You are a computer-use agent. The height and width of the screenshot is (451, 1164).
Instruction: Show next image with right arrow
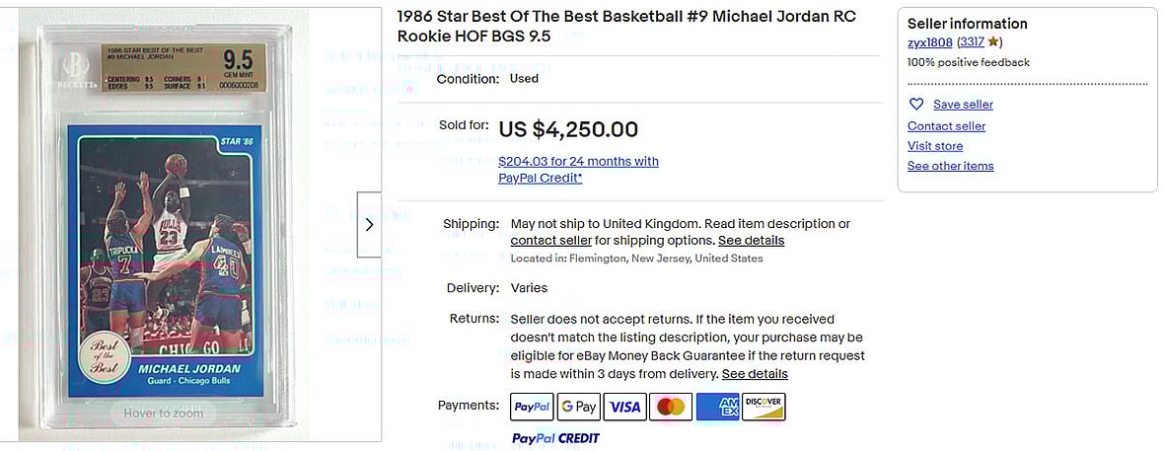tap(369, 225)
